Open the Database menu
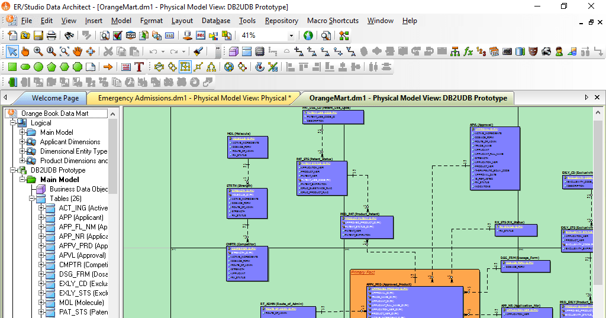 (x=216, y=21)
